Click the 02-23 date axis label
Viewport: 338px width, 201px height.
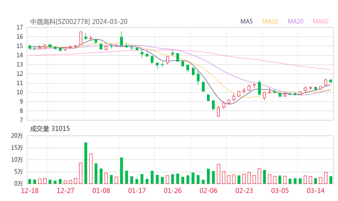244,190
